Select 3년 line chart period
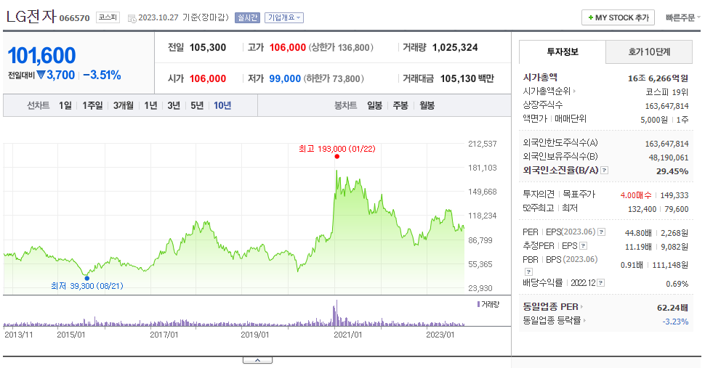The height and width of the screenshot is (368, 705). point(174,105)
